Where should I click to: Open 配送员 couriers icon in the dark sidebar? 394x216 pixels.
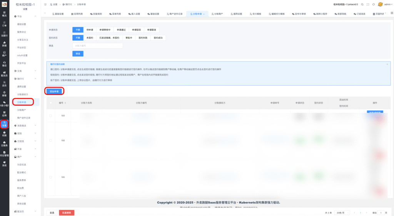(x=4, y=74)
